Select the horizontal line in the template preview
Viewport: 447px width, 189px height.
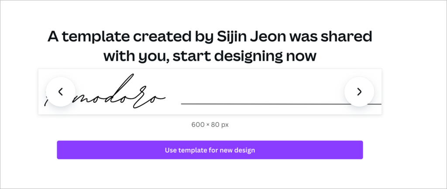[262, 104]
